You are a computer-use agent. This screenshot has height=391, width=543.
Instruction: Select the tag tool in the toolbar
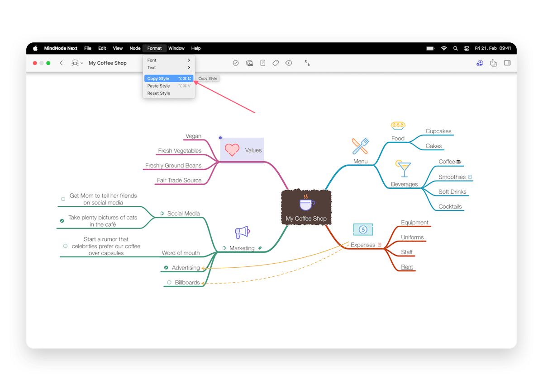(x=276, y=63)
